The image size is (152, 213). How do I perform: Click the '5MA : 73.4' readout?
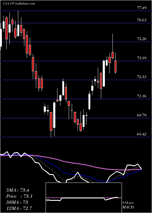click(x=18, y=190)
